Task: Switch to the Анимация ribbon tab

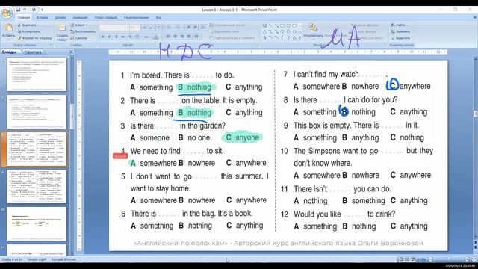Action: pos(80,18)
